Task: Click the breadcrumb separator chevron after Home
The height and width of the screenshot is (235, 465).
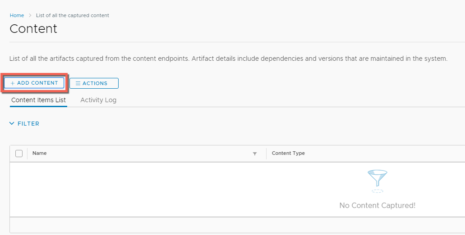Action: click(30, 15)
